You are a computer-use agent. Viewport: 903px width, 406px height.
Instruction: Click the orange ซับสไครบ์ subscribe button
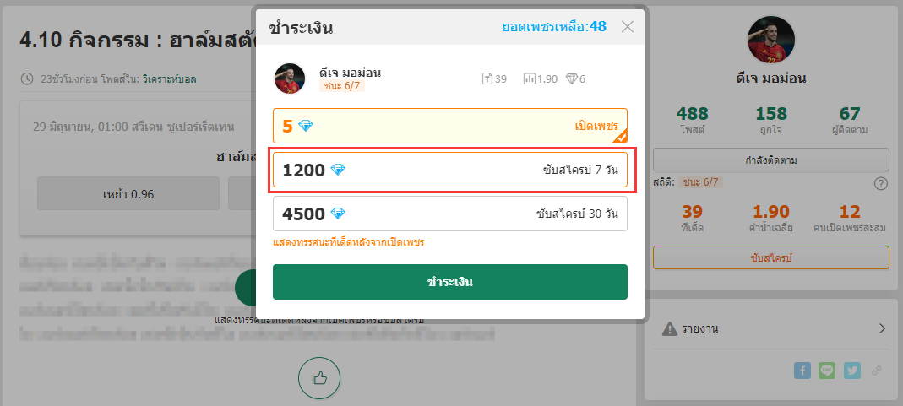pyautogui.click(x=771, y=257)
